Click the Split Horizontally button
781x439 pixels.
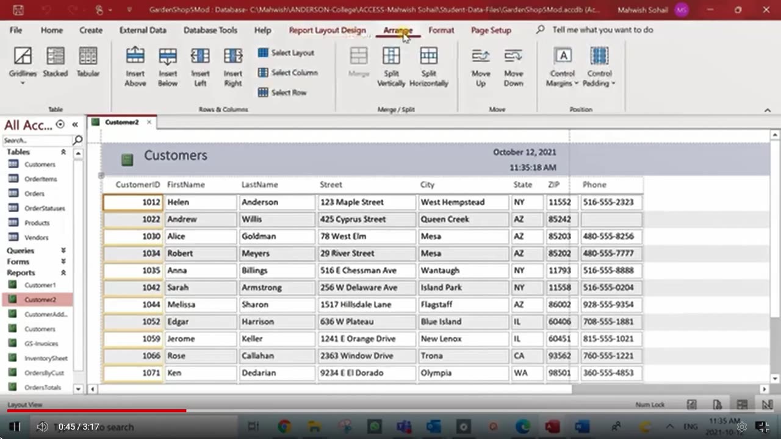pyautogui.click(x=429, y=66)
